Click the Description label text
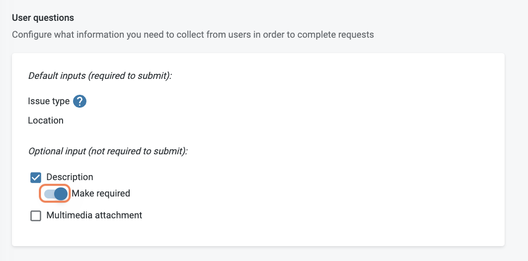 (70, 177)
